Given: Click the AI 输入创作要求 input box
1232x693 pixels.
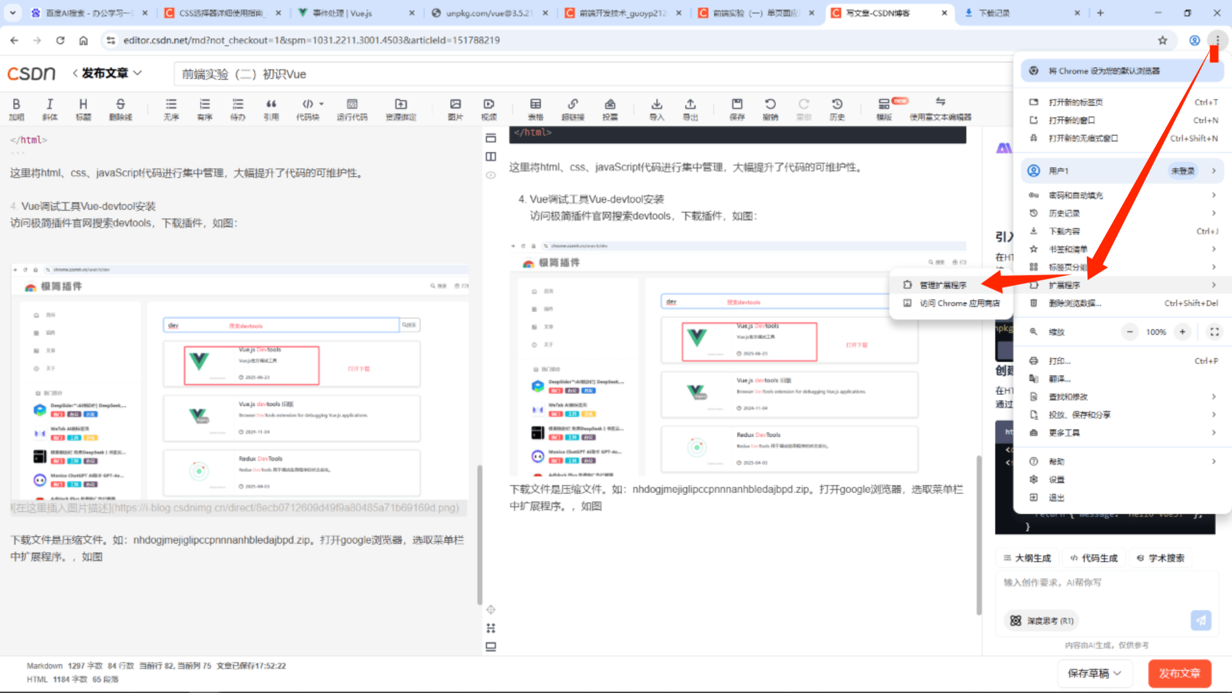Looking at the screenshot, I should pyautogui.click(x=1106, y=589).
